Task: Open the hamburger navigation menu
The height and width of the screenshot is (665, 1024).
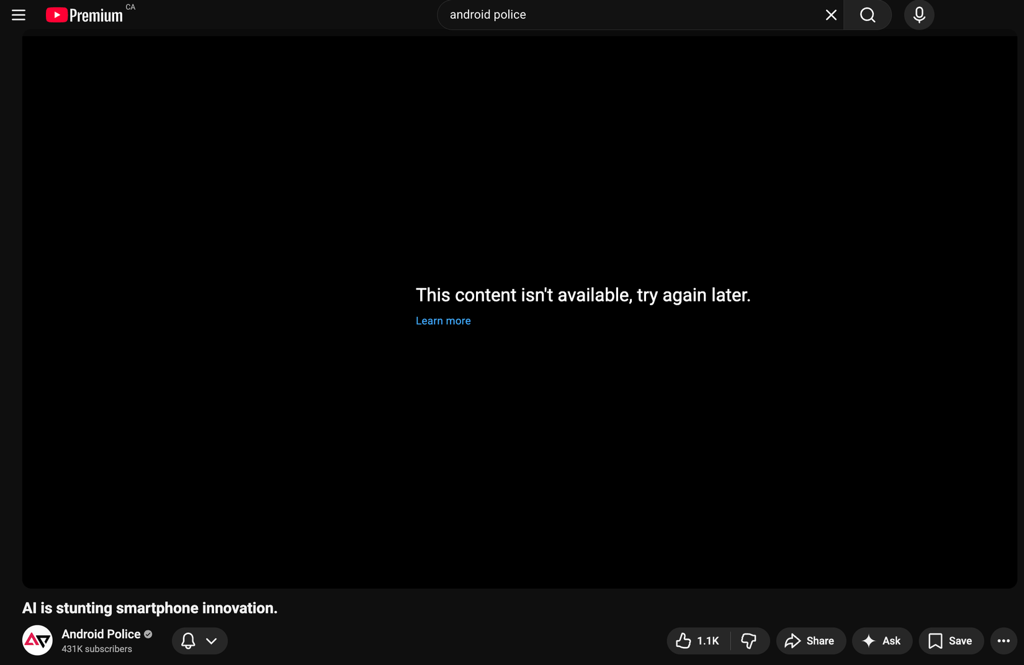Action: (18, 14)
